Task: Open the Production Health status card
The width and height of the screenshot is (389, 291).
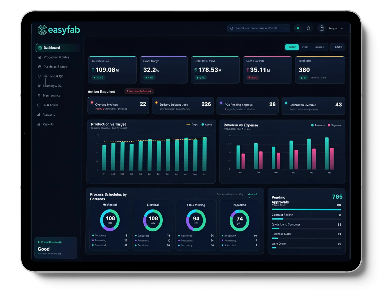Action: pyautogui.click(x=56, y=248)
